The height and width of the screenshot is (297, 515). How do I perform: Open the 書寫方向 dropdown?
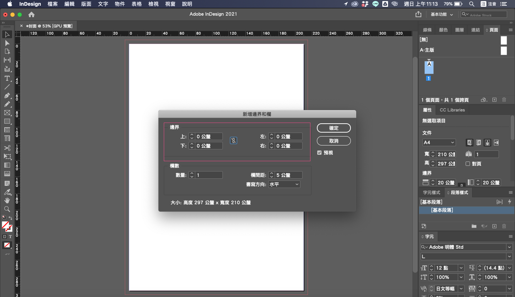point(284,184)
